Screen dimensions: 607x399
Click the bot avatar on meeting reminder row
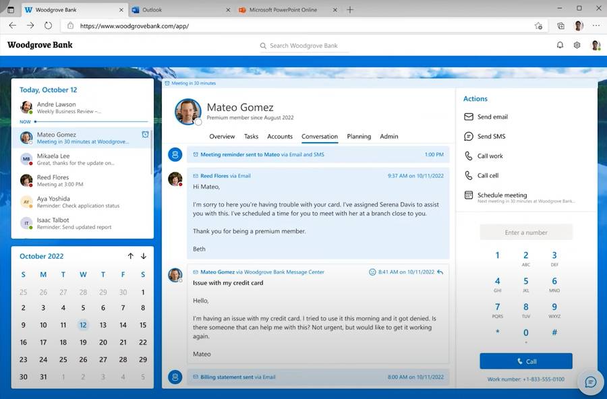(x=175, y=154)
